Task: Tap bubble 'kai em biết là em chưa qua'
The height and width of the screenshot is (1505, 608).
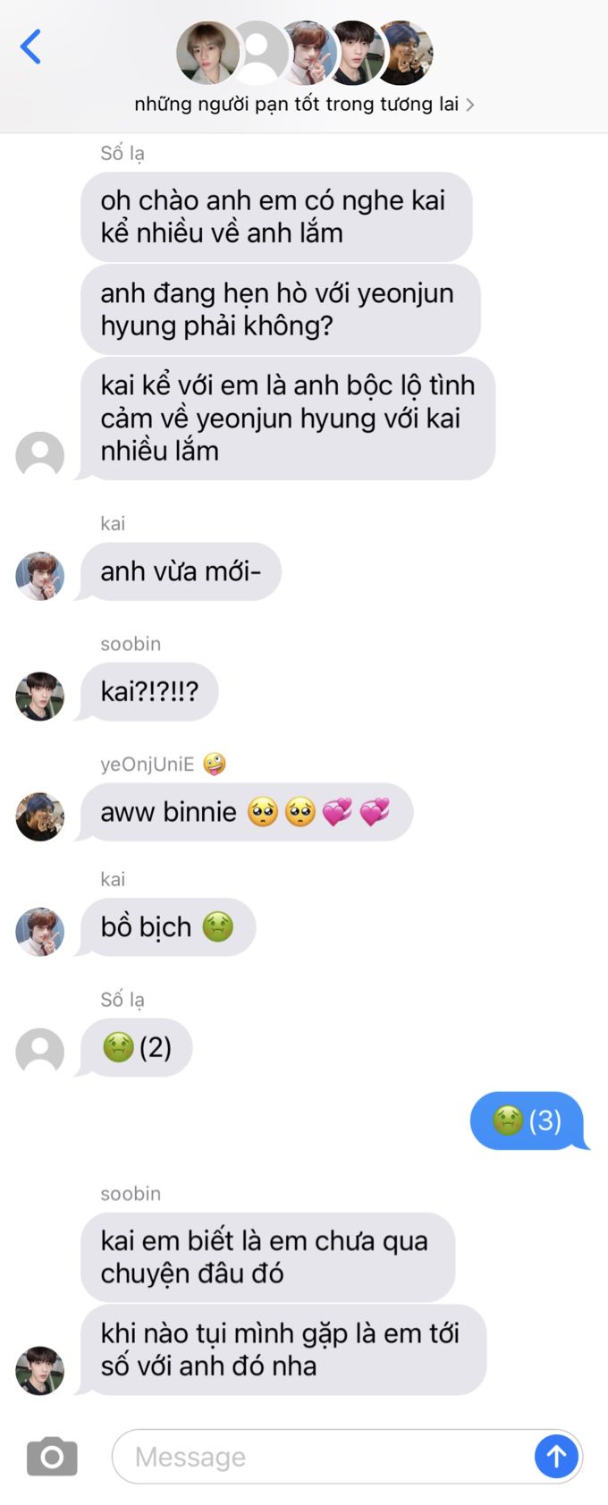Action: (x=267, y=1257)
